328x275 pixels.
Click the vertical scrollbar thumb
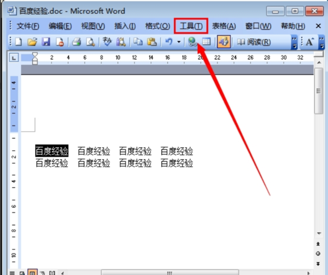tap(319, 91)
